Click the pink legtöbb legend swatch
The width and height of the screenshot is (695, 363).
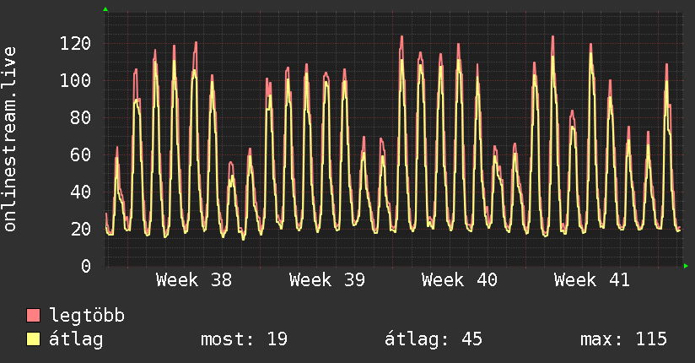33,315
